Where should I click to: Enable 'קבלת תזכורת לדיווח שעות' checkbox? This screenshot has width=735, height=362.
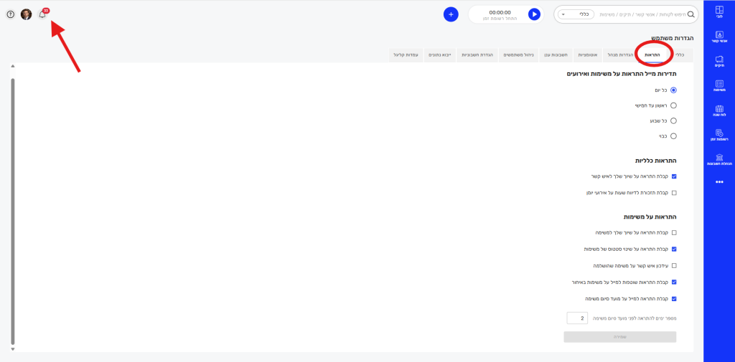click(673, 193)
